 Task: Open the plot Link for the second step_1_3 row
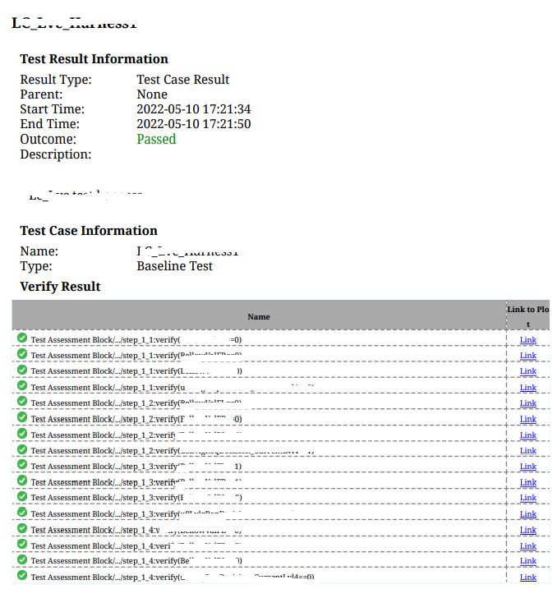coord(528,482)
